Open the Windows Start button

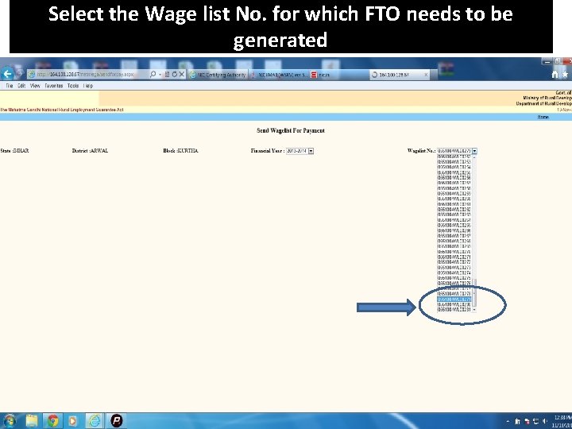[10, 421]
